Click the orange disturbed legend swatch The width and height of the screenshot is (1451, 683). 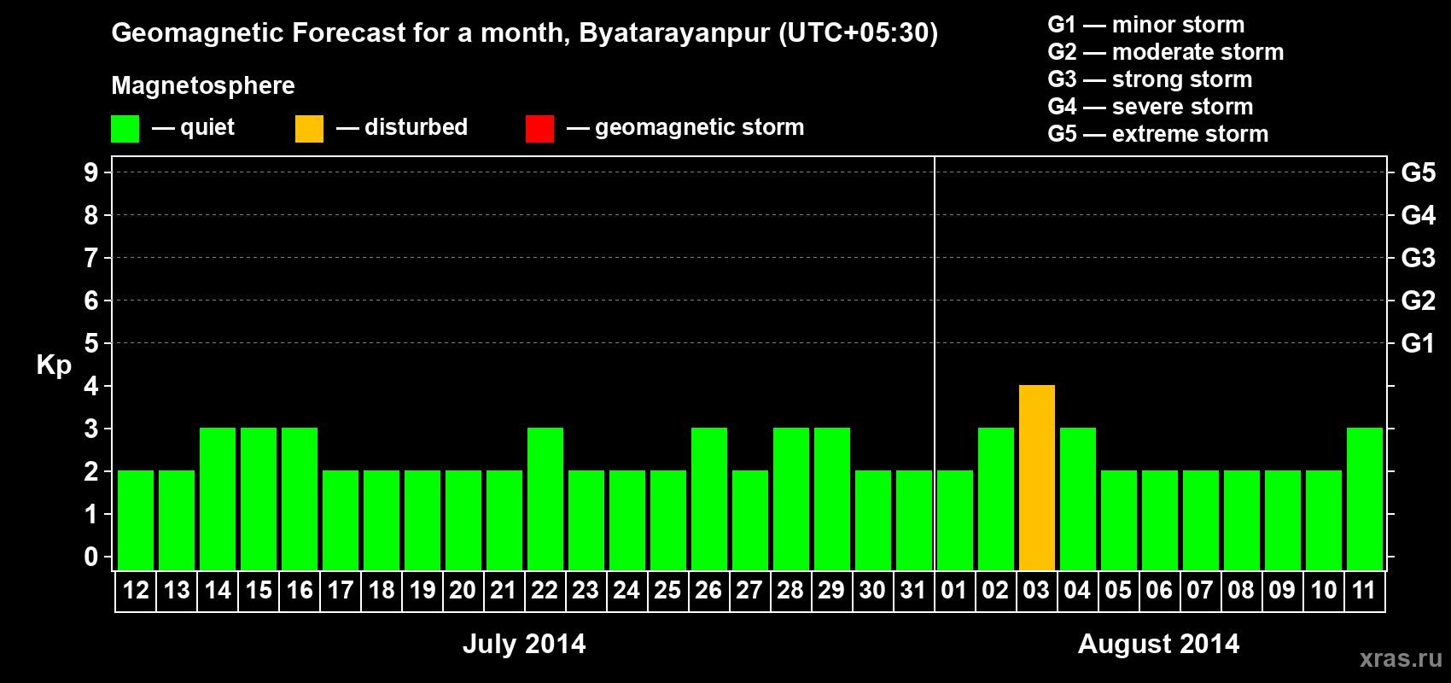coord(309,129)
